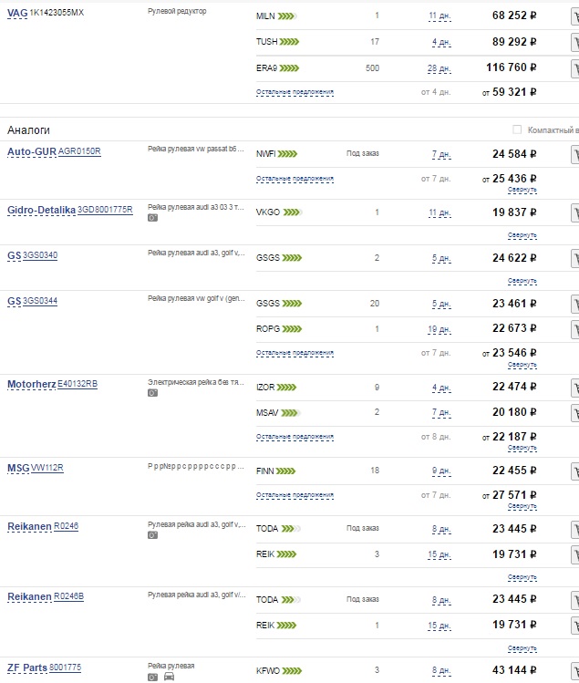Image resolution: width=579 pixels, height=683 pixels.
Task: Open part number E40132RB link
Action: pyautogui.click(x=78, y=384)
